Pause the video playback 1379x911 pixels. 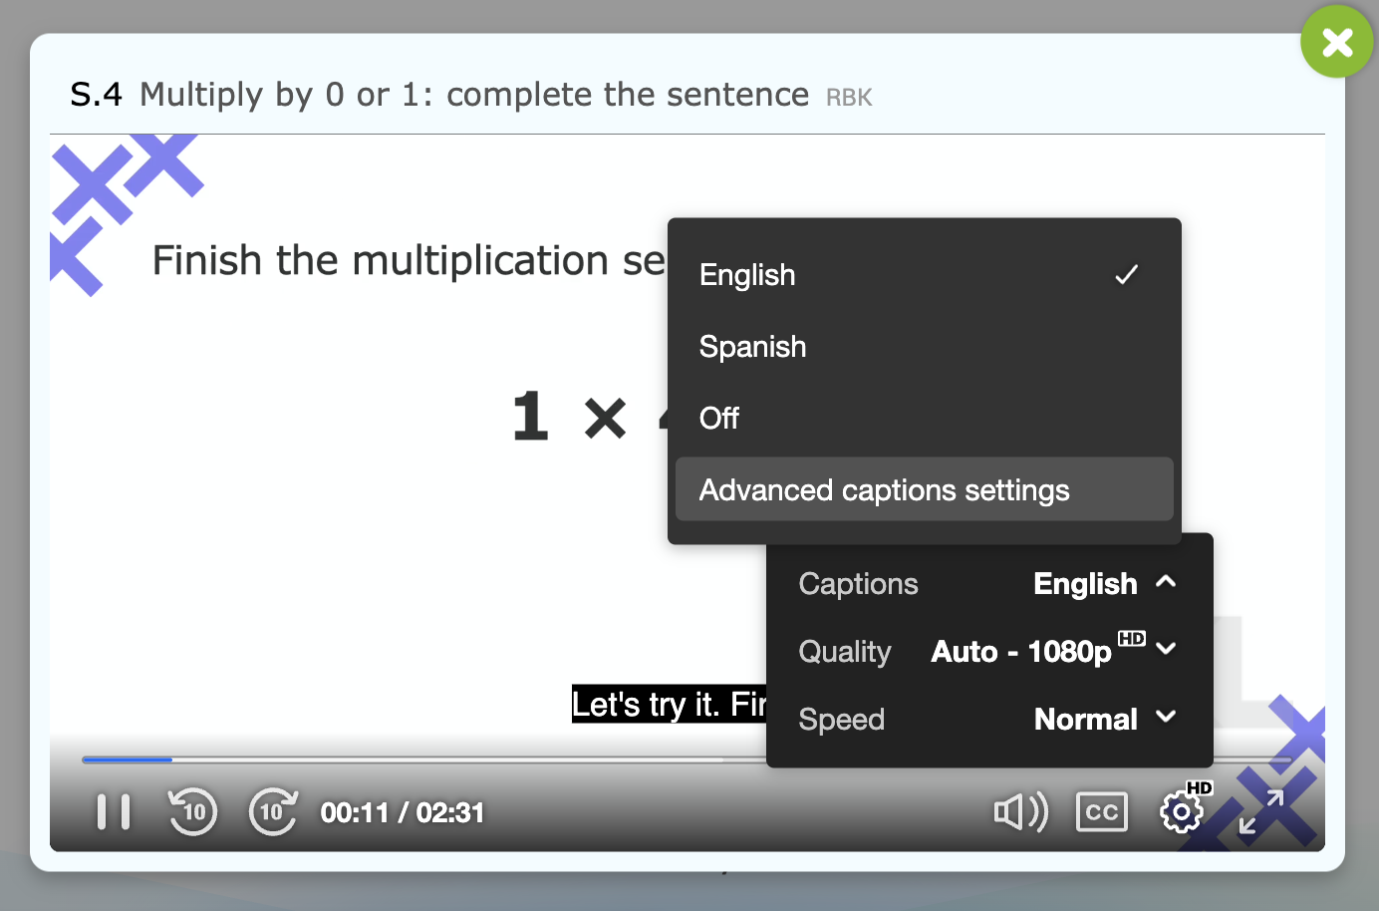coord(114,812)
